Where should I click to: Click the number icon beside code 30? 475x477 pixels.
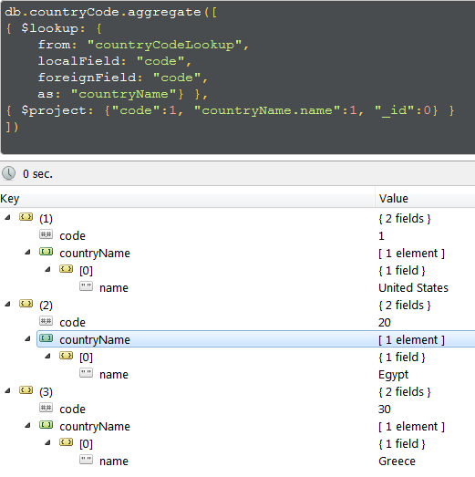tap(46, 408)
